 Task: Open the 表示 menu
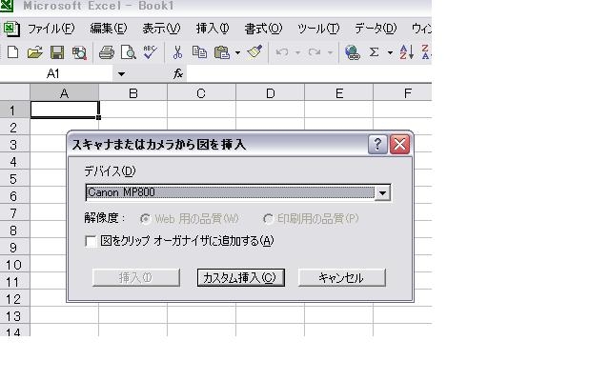coord(161,29)
